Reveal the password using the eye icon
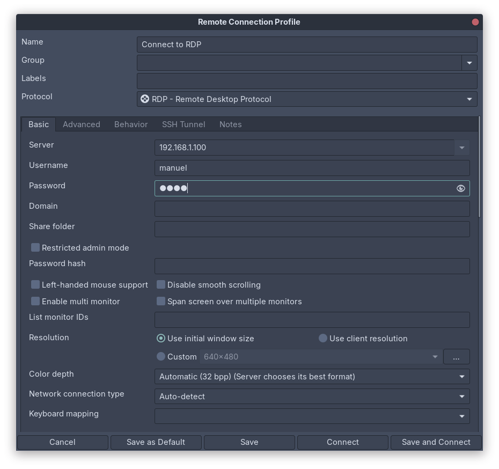 [x=460, y=188]
